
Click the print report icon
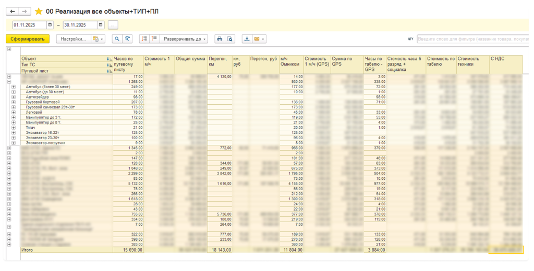[x=220, y=39]
